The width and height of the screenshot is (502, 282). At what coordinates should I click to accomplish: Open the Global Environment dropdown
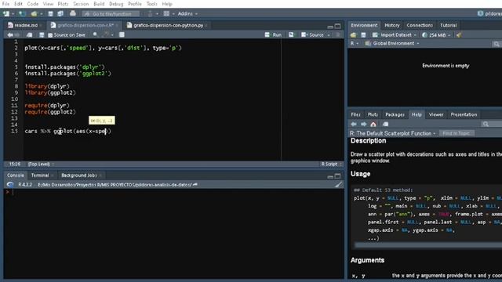click(392, 43)
